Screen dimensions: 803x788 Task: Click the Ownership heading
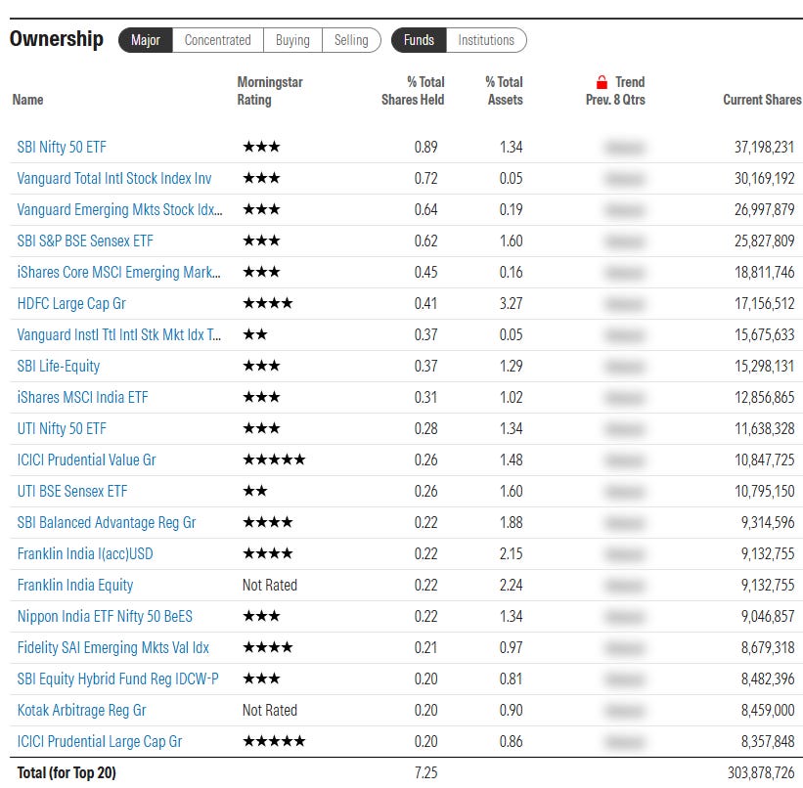tap(57, 39)
